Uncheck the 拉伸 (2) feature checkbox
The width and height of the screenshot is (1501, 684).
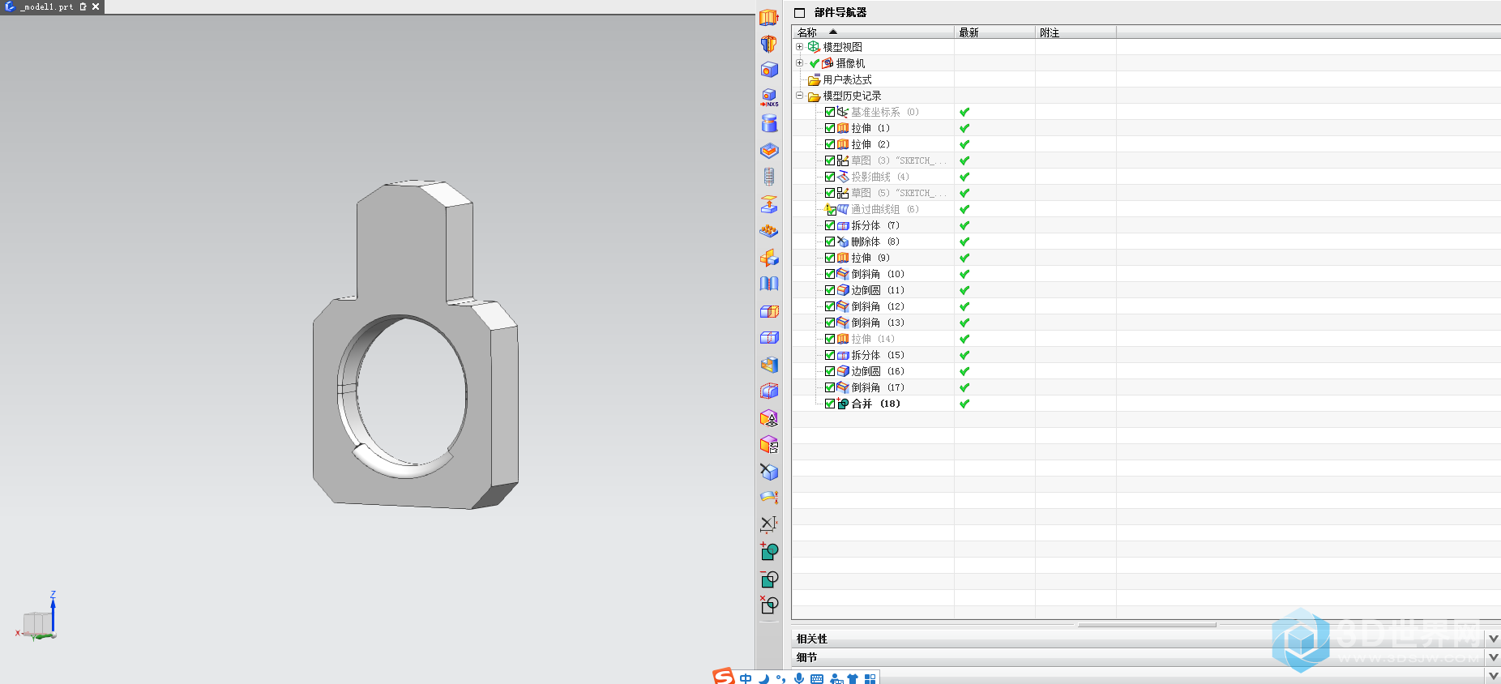(x=830, y=144)
